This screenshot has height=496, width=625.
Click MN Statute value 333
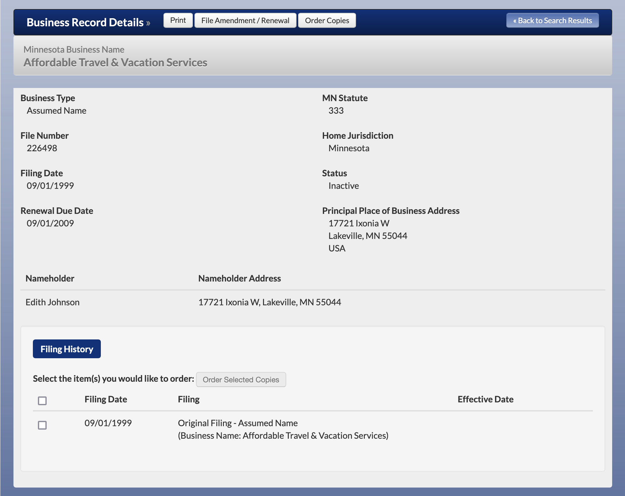click(336, 111)
